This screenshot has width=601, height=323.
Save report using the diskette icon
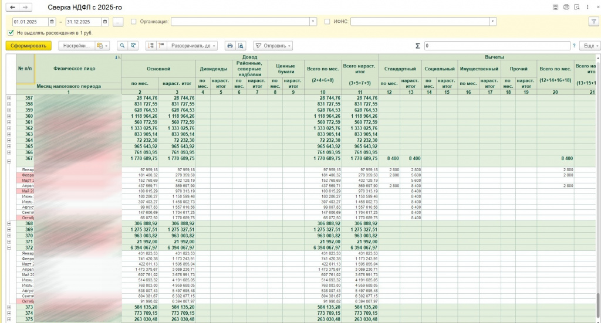pos(555,7)
